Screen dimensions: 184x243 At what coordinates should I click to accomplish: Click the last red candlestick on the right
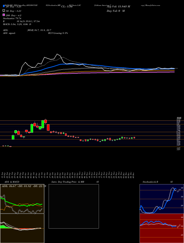[134, 138]
